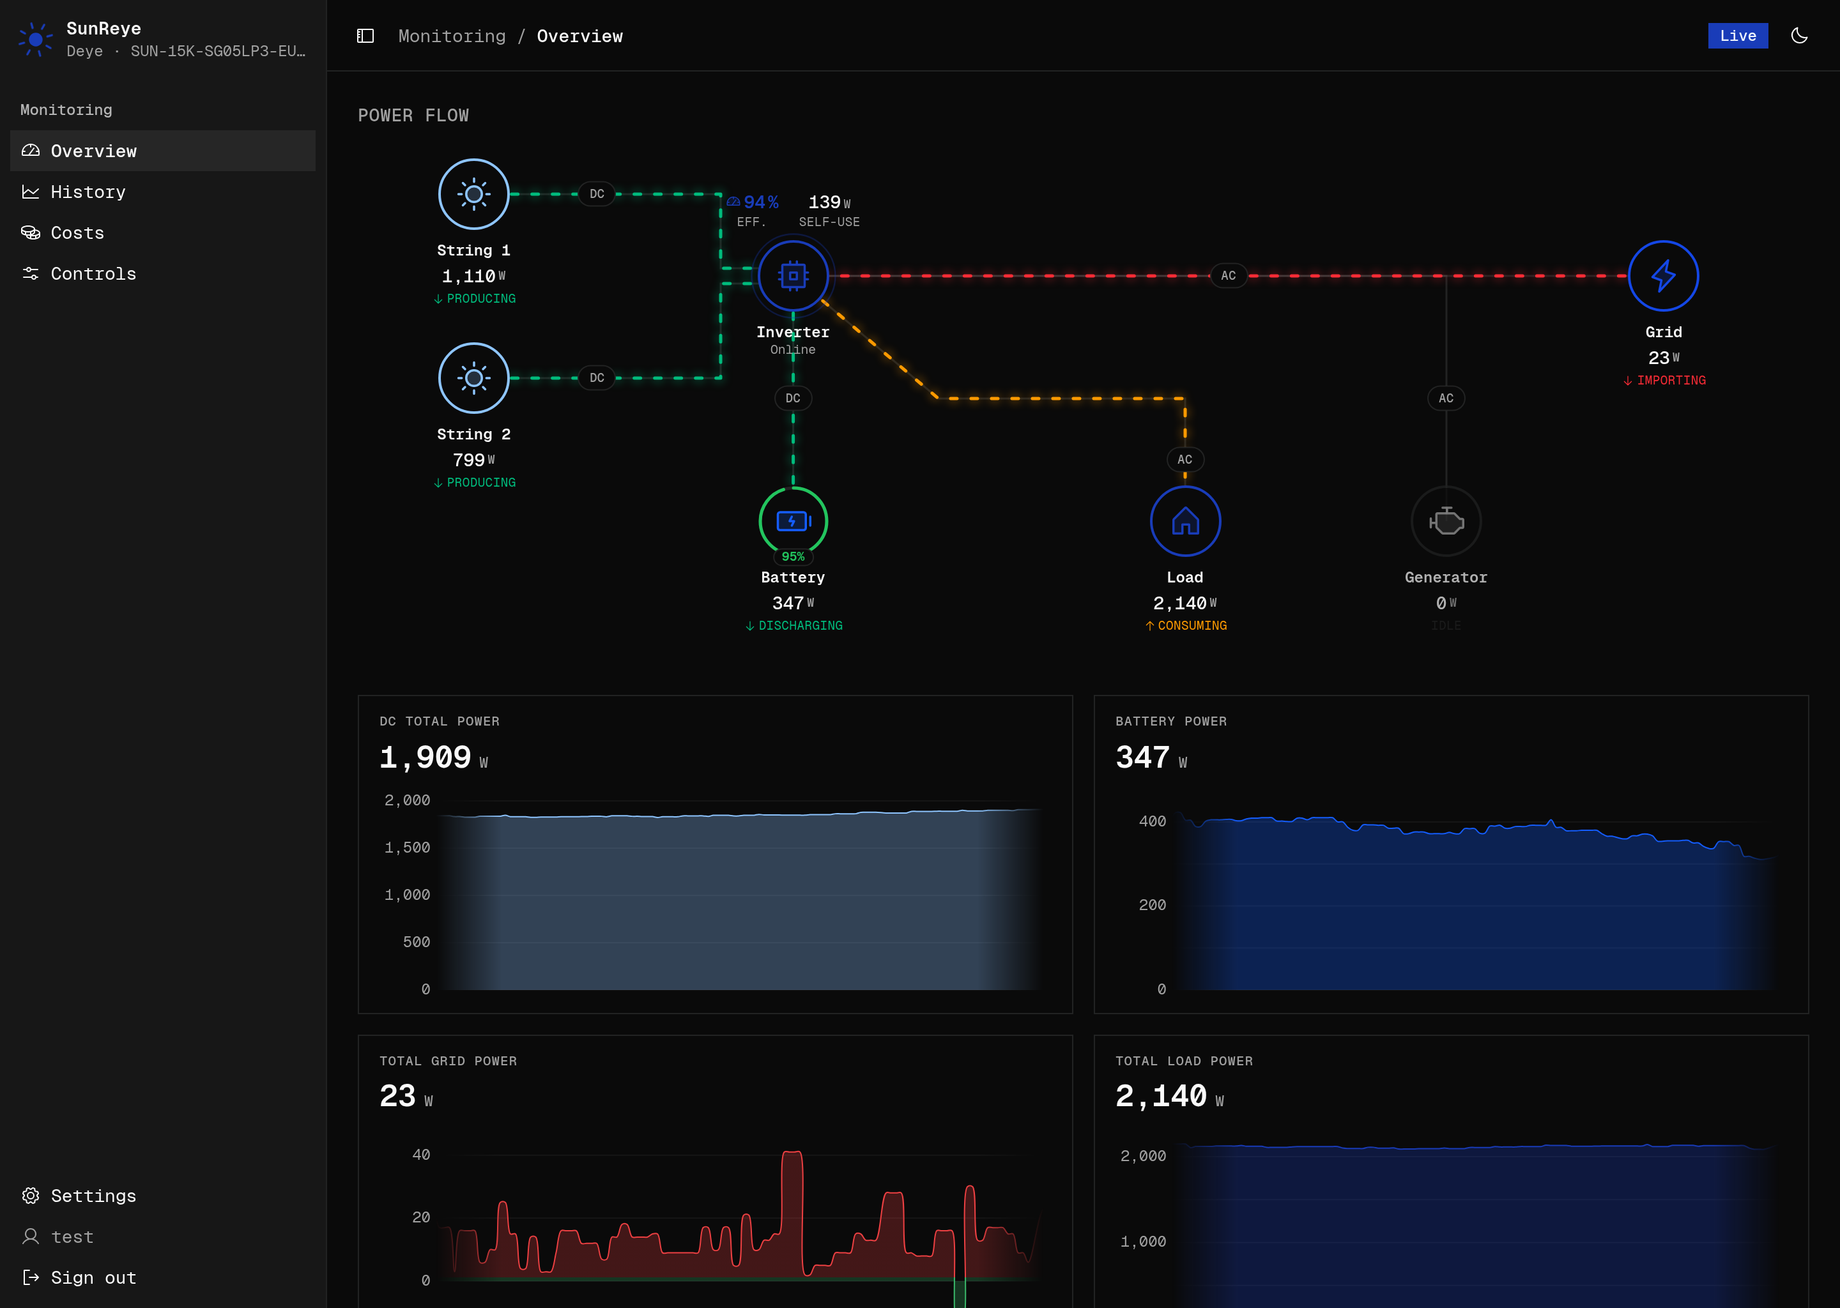Click the AC label above Load
This screenshot has height=1308, width=1840.
tap(1185, 460)
